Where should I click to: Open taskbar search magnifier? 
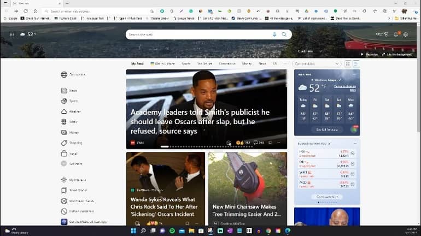point(143,231)
